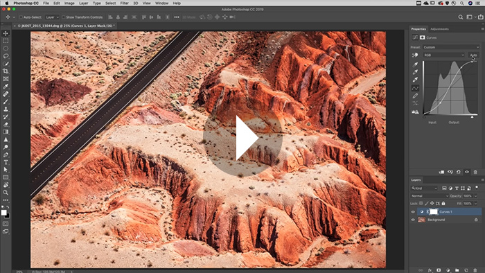Open the Opacity slider dropdown arrow
Screen dimensions: 485x273
[476, 196]
